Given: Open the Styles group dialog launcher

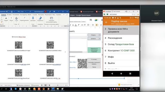Looking at the screenshot, I should point(19,24).
